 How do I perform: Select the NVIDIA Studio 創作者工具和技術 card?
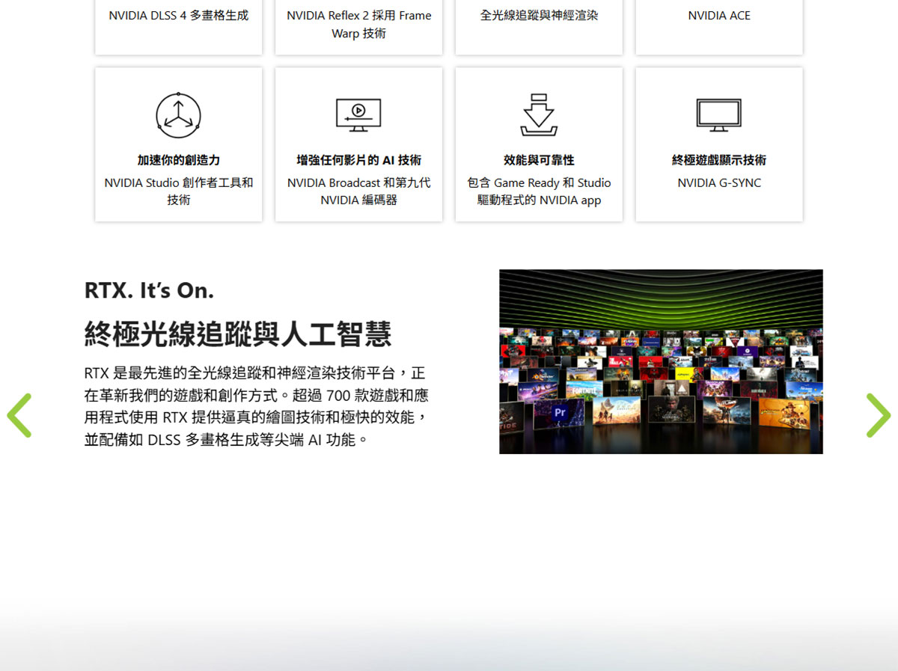tap(178, 144)
